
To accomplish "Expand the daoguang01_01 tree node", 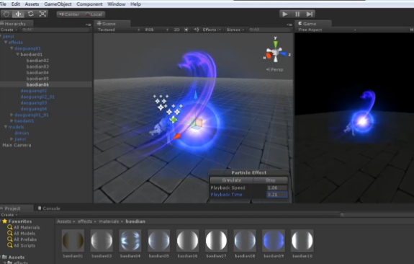I will click(x=12, y=115).
